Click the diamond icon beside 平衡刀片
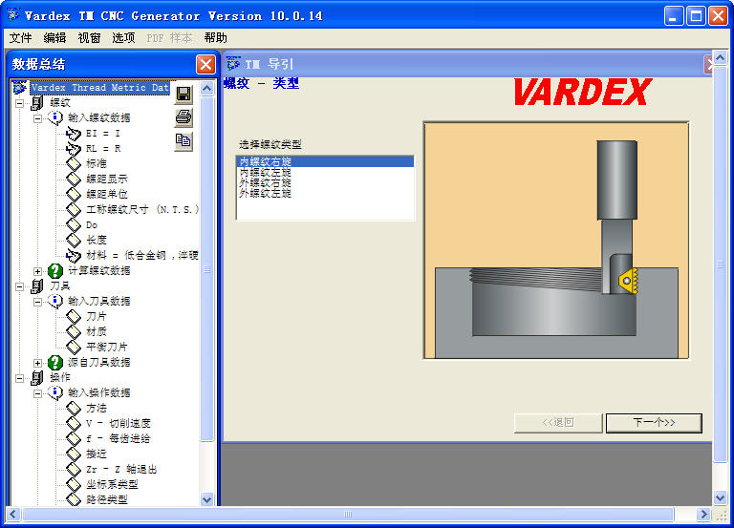 pyautogui.click(x=74, y=347)
